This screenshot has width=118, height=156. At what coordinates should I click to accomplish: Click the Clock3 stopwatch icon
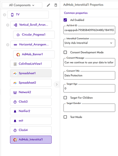15,102
